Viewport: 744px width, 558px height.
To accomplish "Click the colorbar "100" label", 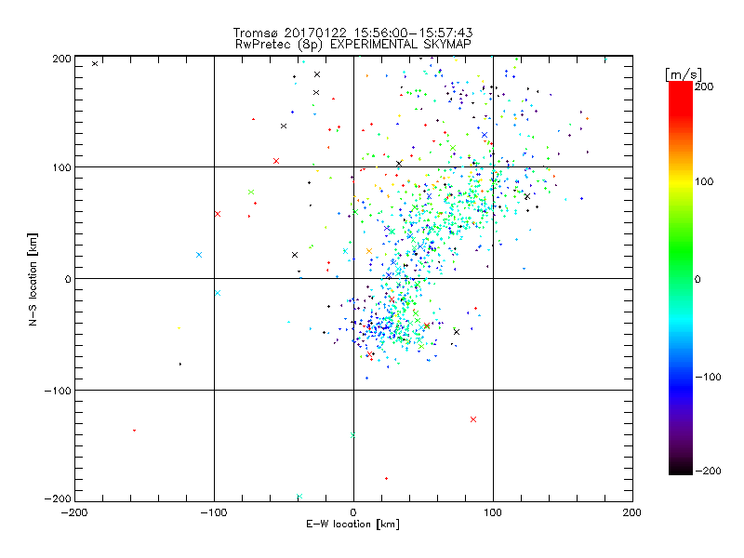I will coord(704,181).
